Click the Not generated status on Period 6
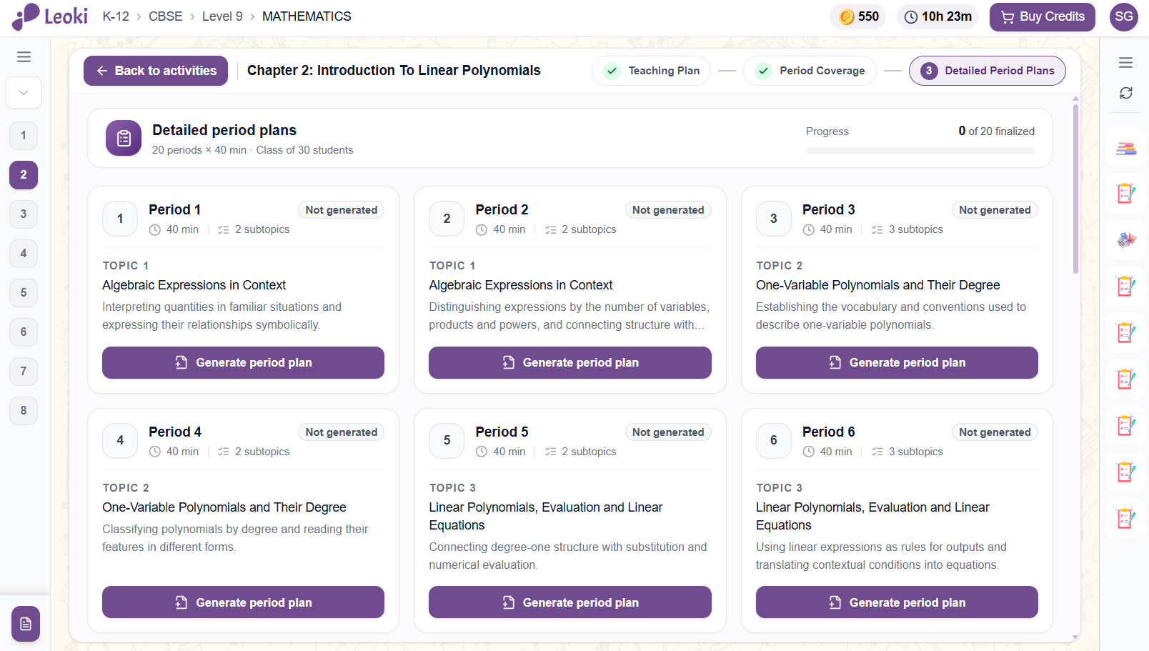1149x651 pixels. pos(995,432)
